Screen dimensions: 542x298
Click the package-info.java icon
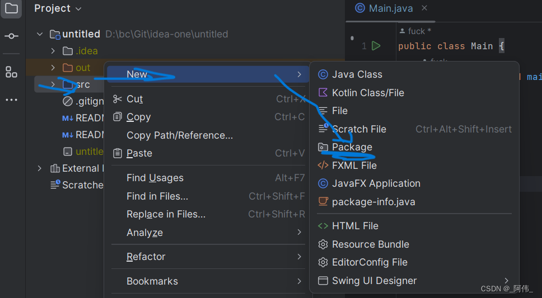click(x=323, y=202)
